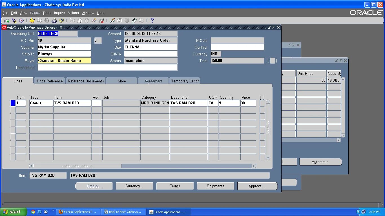Viewport: 385px width, 216px height.
Task: Click the Find flashlight toolbar icon
Action: click(14, 21)
